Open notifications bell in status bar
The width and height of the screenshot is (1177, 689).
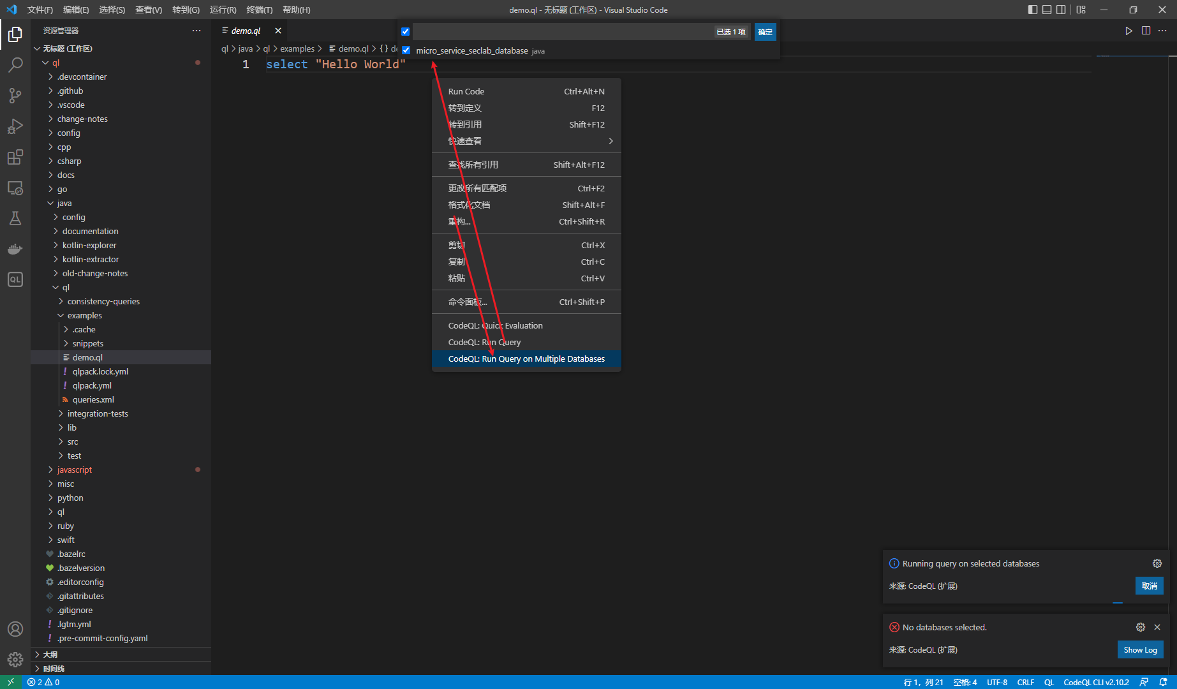tap(1163, 682)
